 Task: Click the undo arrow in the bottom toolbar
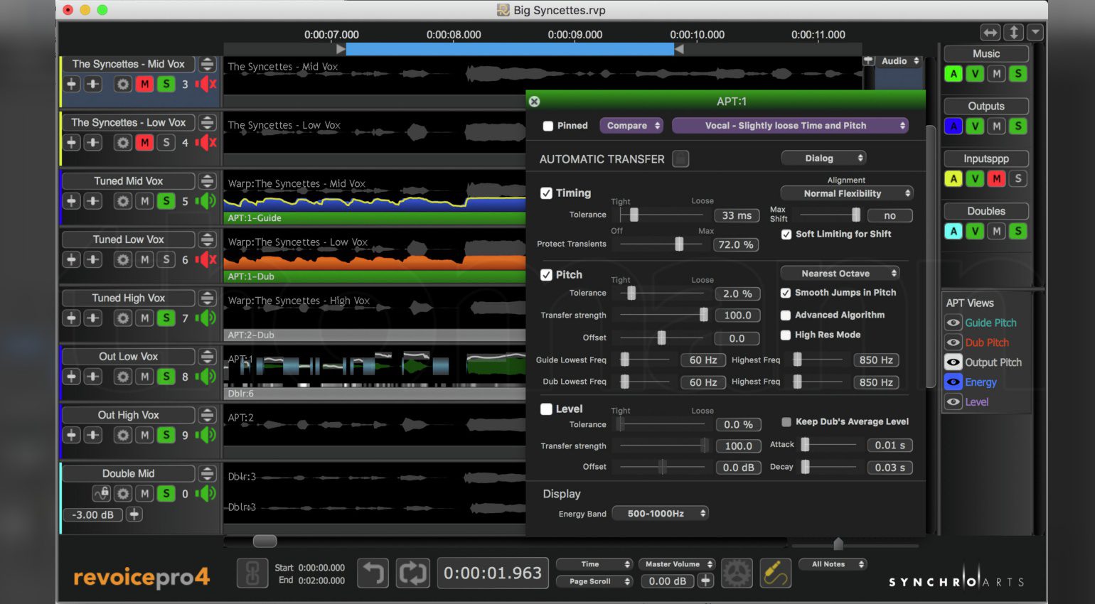coord(373,572)
